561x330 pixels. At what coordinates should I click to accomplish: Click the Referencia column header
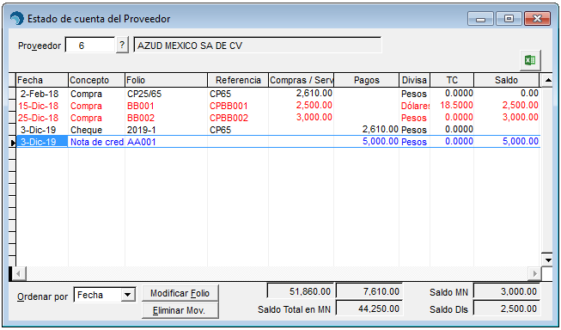point(238,80)
